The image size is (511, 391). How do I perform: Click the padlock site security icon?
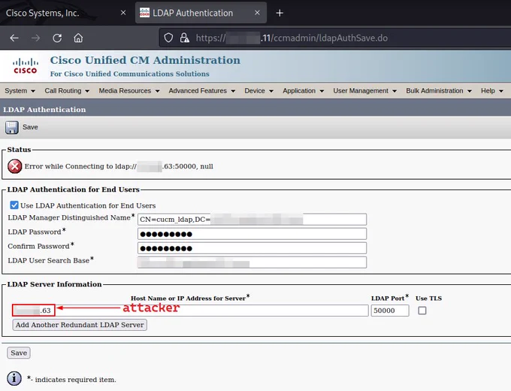[x=184, y=38]
